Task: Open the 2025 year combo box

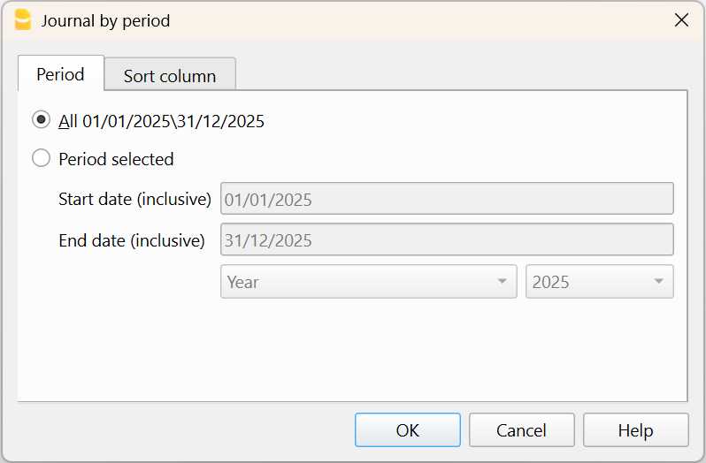Action: coord(588,282)
